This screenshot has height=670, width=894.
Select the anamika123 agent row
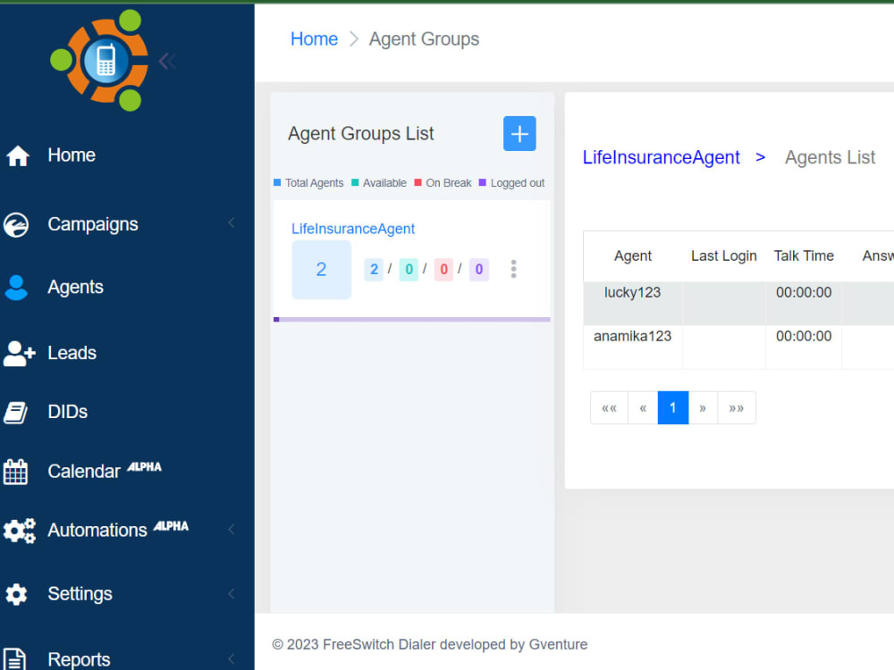tap(738, 347)
